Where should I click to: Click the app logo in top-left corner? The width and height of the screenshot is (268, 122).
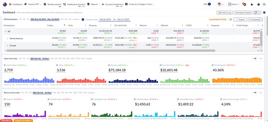5,4
